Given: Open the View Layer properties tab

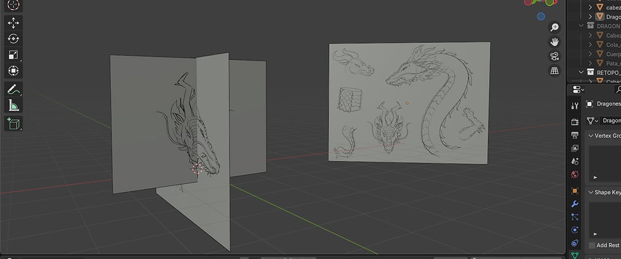Looking at the screenshot, I should (575, 148).
